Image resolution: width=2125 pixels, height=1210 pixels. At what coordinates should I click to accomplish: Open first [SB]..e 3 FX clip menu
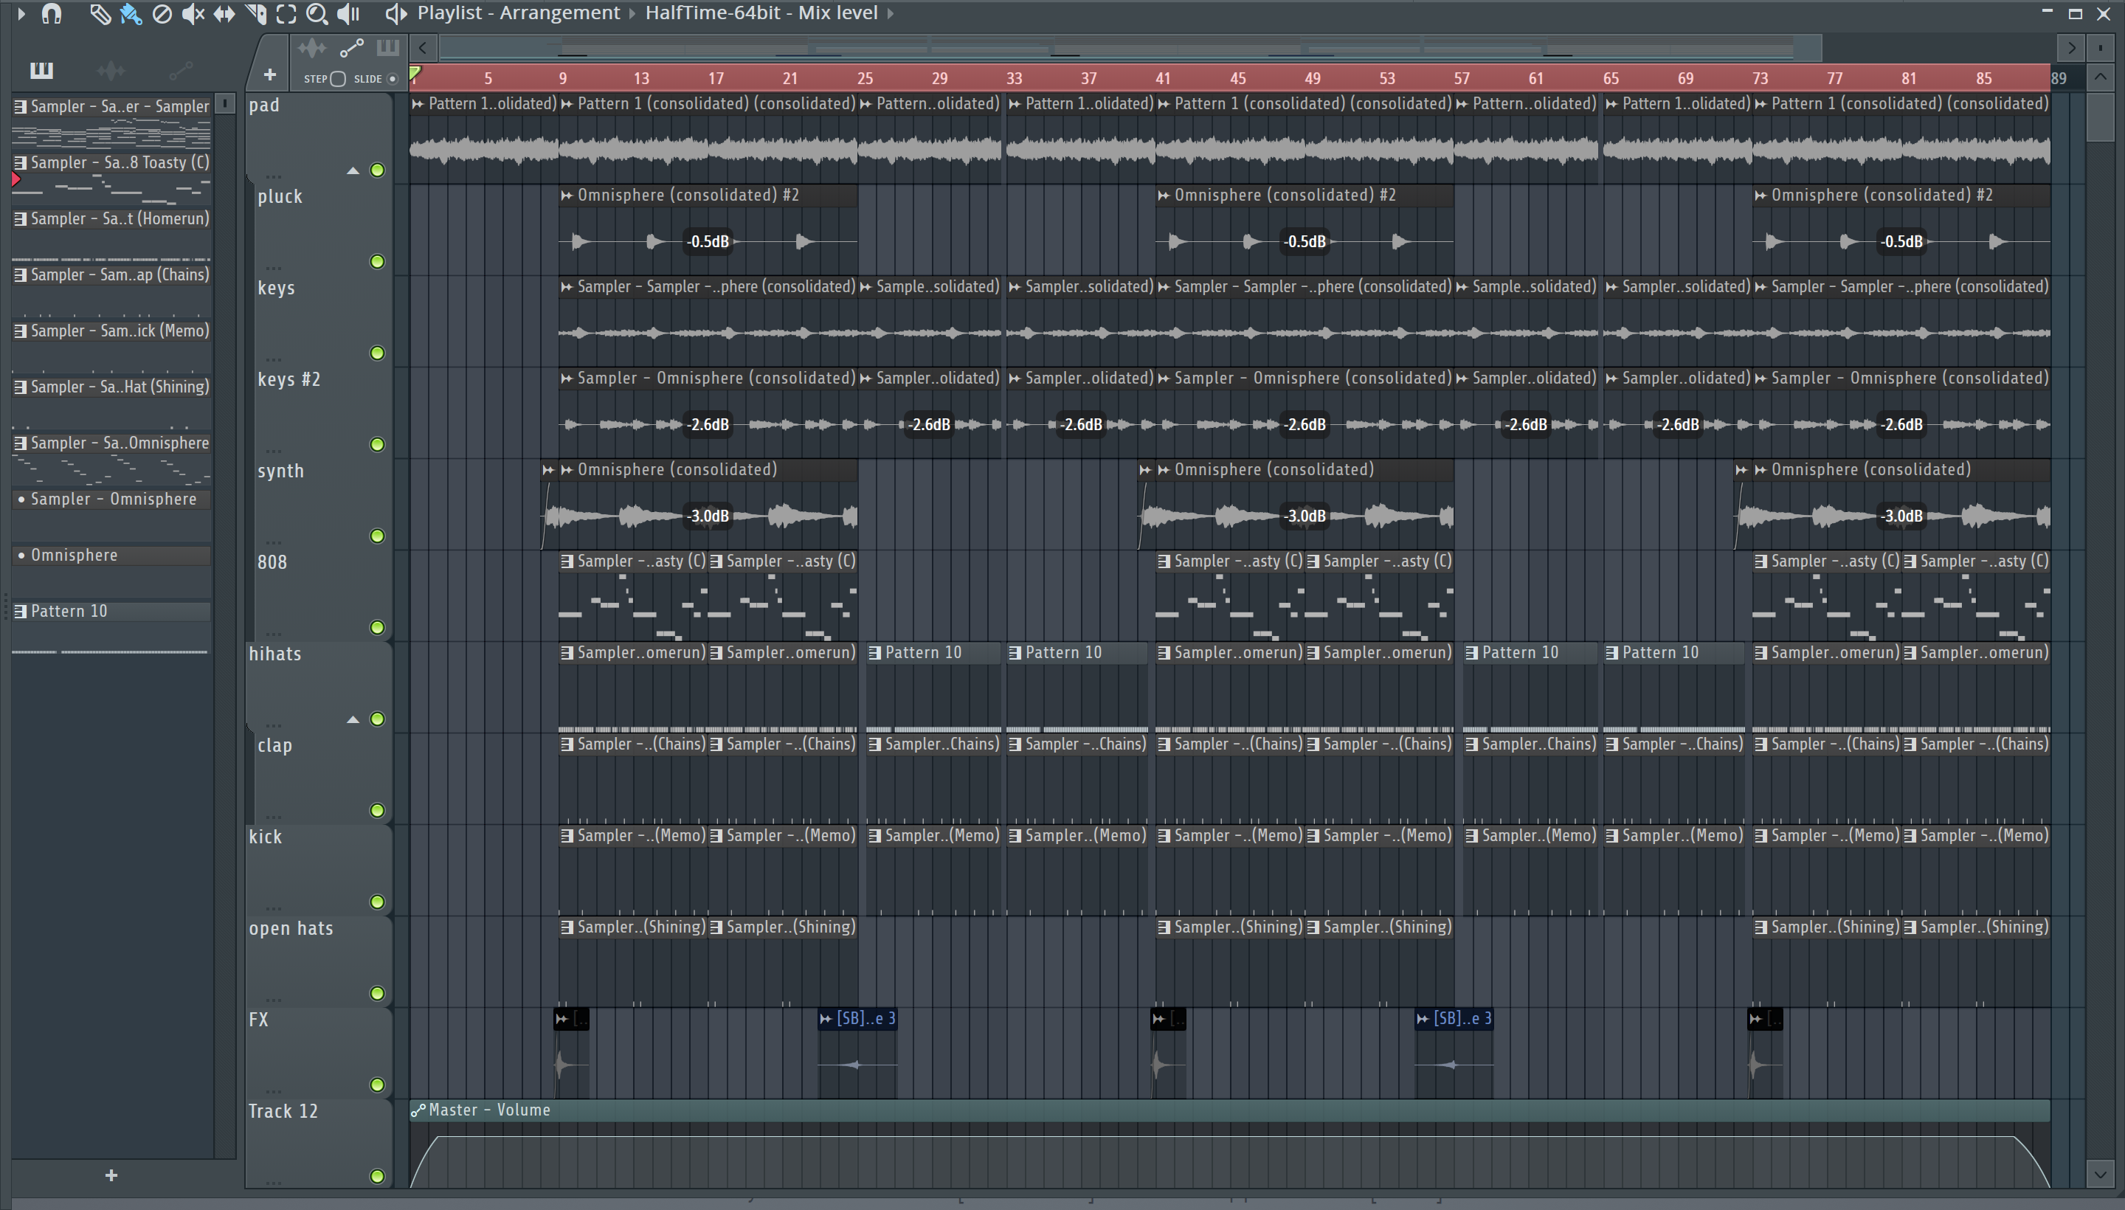coord(825,1019)
